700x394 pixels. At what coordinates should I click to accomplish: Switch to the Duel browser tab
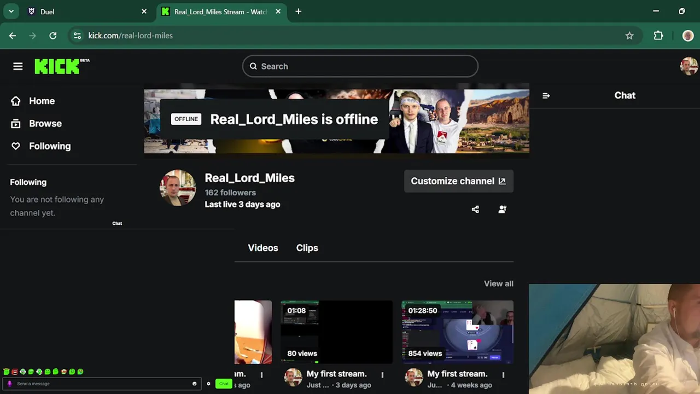[x=87, y=11]
